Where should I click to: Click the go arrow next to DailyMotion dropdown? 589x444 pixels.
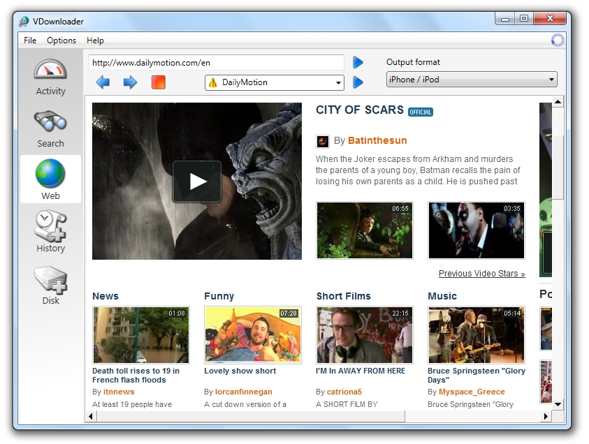358,82
